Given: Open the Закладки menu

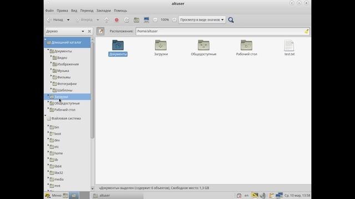Looking at the screenshot, I should (104, 11).
